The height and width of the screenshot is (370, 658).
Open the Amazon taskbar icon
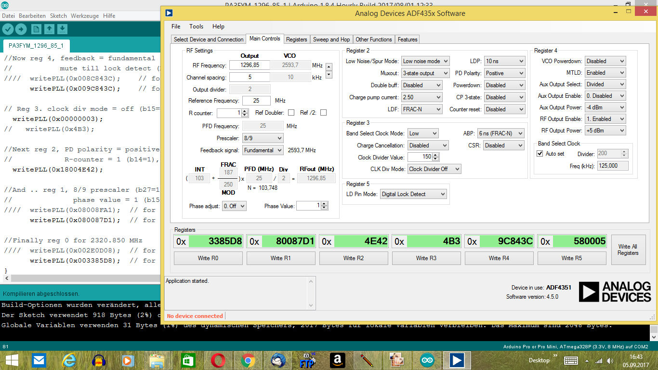[x=338, y=360]
